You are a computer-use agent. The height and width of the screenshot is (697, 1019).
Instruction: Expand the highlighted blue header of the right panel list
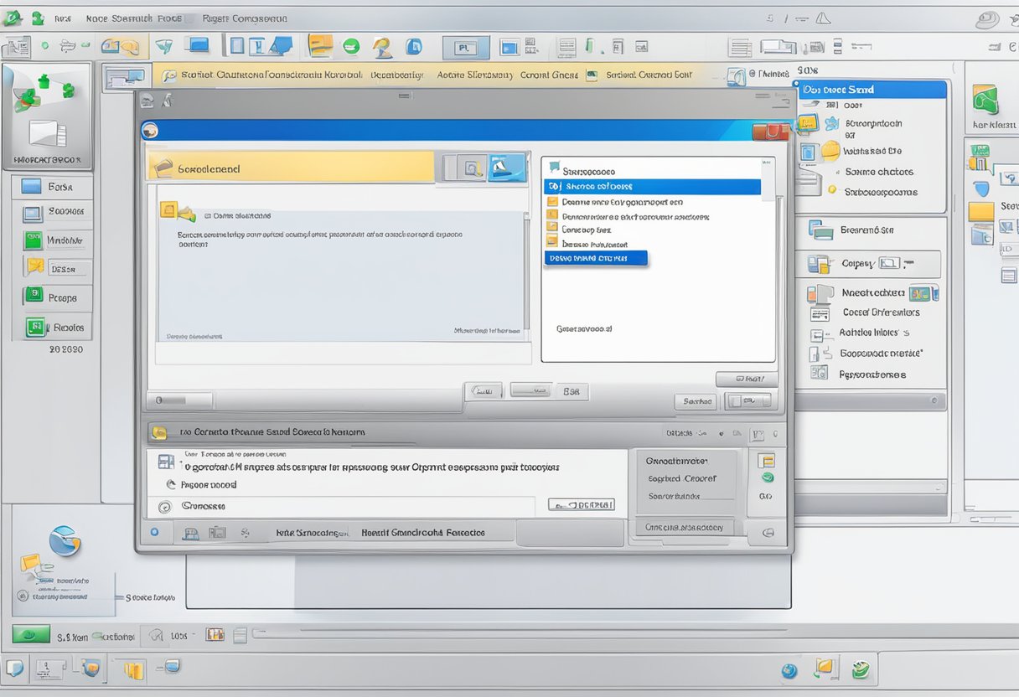872,90
